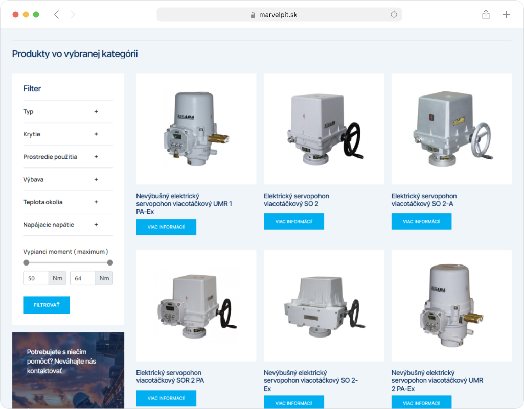The height and width of the screenshot is (409, 524).
Task: Open the Share icon in the browser toolbar
Action: point(486,14)
